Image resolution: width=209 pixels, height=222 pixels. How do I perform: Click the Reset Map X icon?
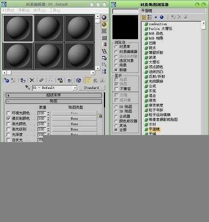pos(32,80)
